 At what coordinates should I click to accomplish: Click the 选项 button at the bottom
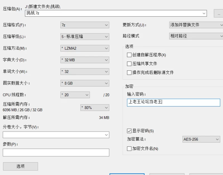tap(20, 166)
